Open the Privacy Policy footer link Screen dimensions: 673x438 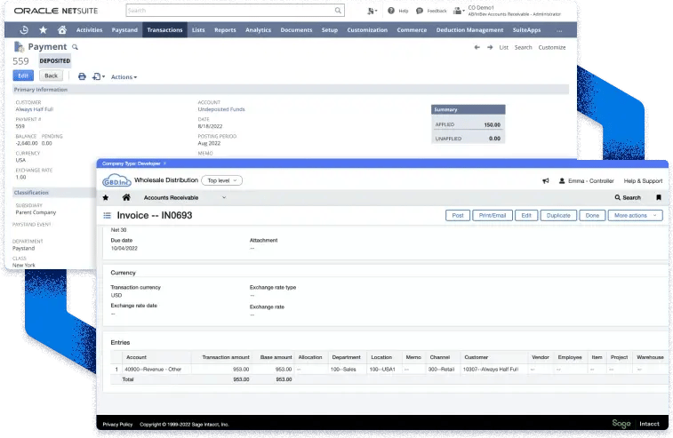click(x=117, y=425)
